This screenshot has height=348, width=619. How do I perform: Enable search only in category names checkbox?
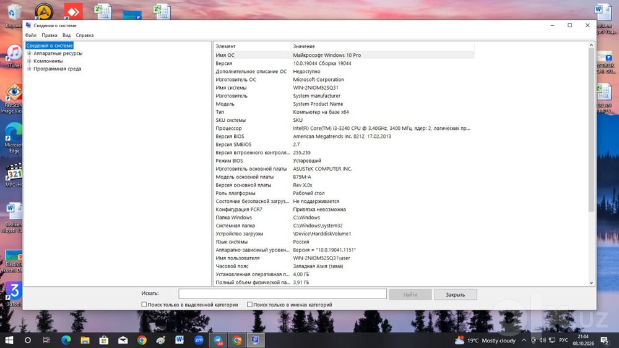click(x=249, y=304)
